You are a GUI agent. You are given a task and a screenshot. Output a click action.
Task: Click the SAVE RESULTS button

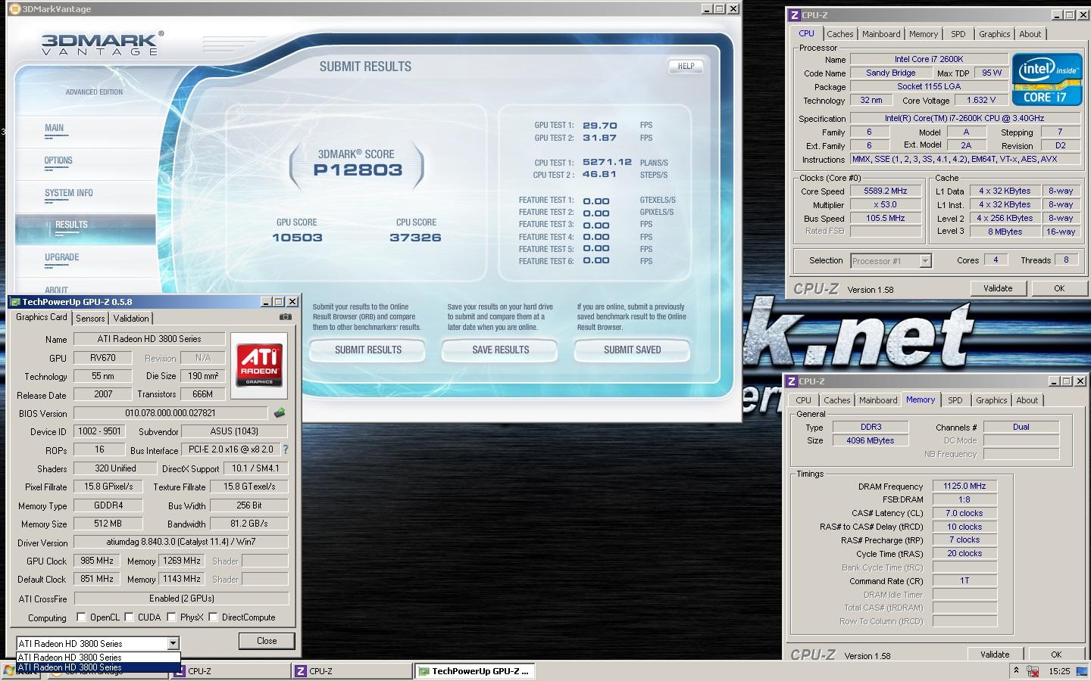(x=500, y=350)
